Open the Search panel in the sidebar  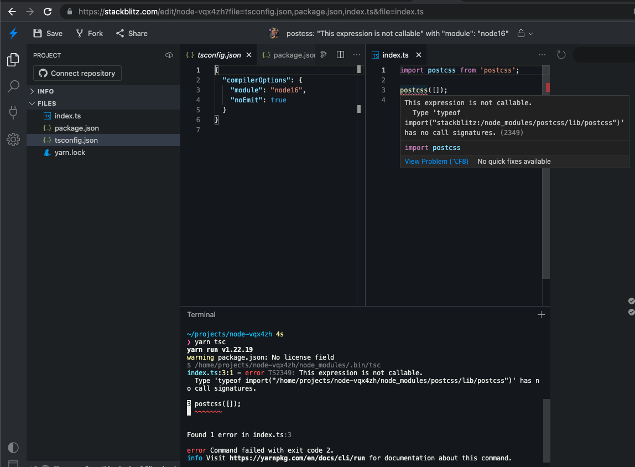pyautogui.click(x=13, y=86)
